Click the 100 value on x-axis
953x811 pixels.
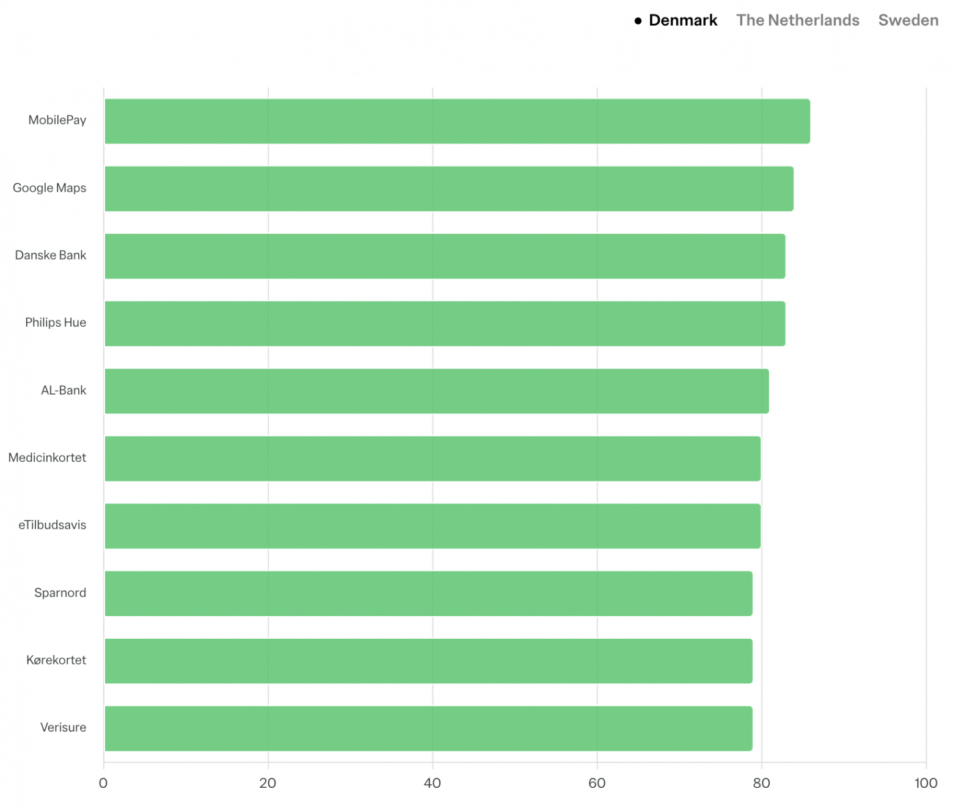[x=926, y=784]
